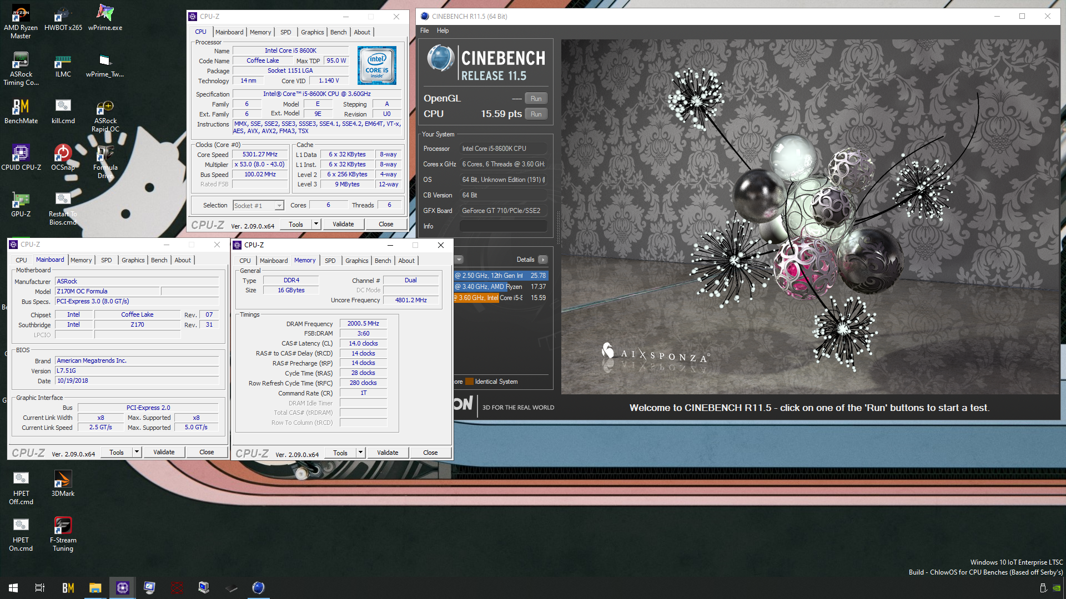
Task: Switch to the Graphics tab in the CPU-Z CPU window
Action: pyautogui.click(x=312, y=32)
